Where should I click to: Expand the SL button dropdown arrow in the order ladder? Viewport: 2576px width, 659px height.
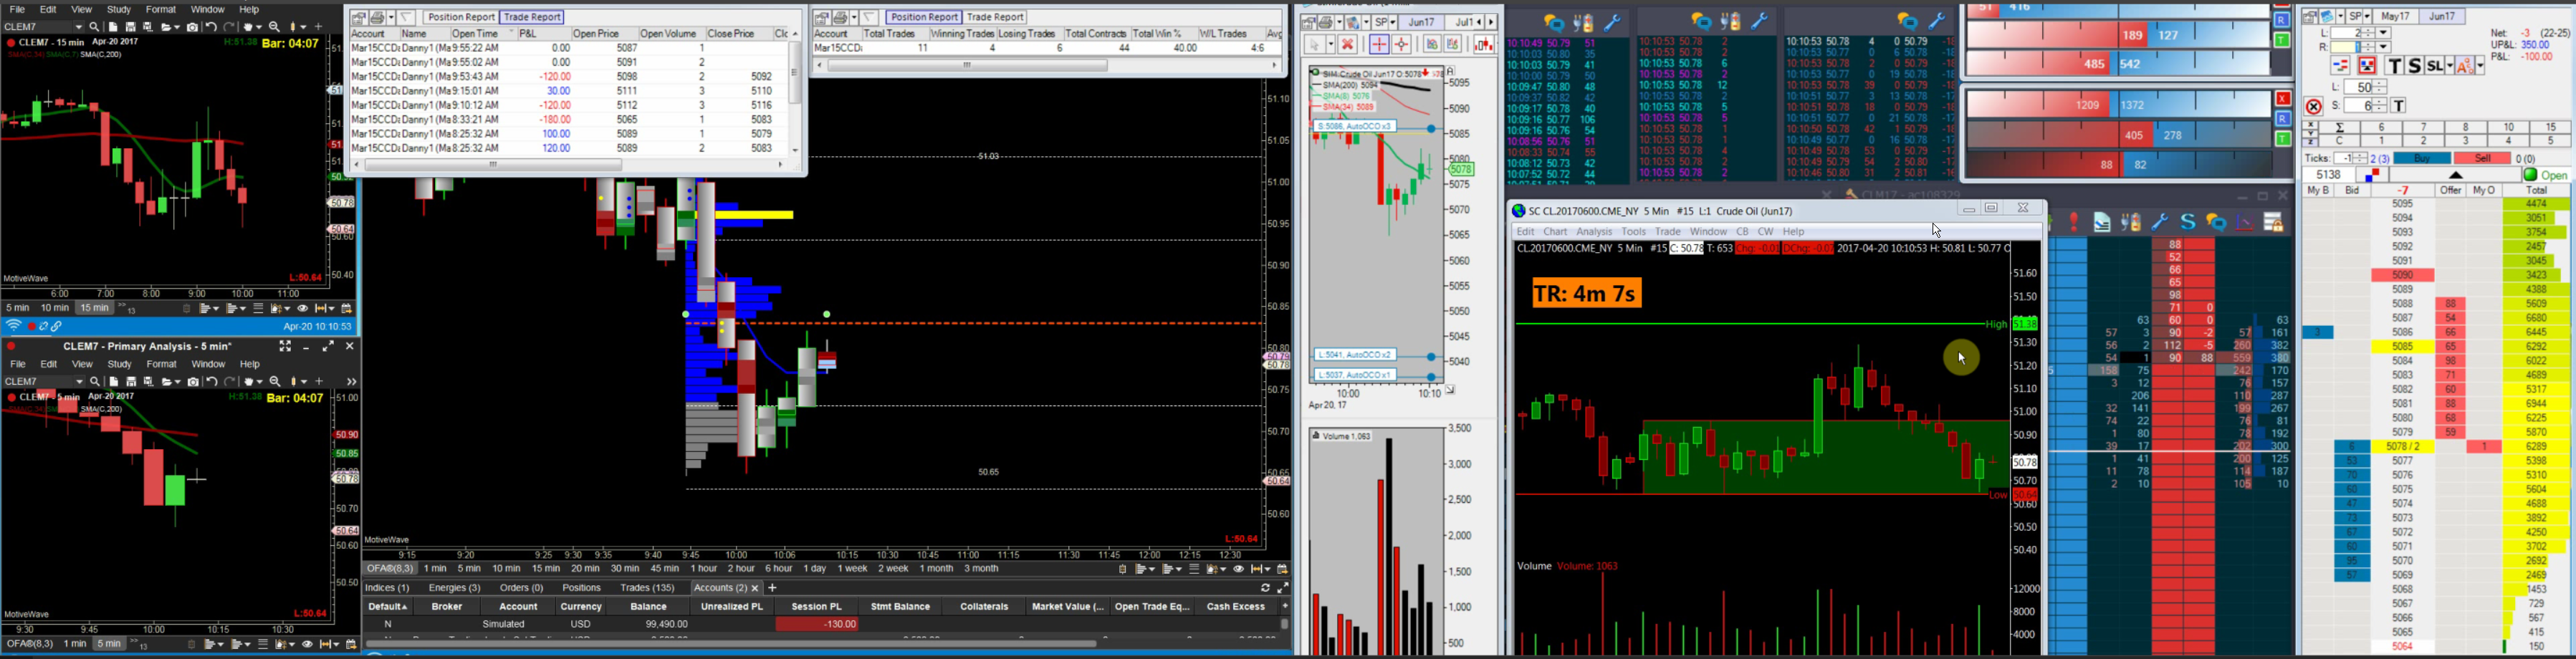point(2450,66)
